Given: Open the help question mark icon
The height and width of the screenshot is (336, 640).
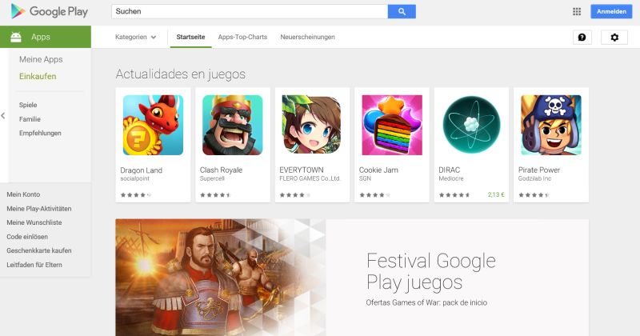Looking at the screenshot, I should (x=582, y=37).
